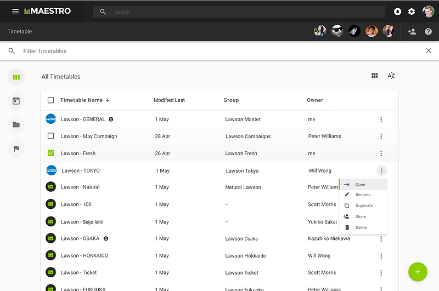The image size is (439, 291).
Task: Select the green timetables sidebar icon
Action: [16, 77]
